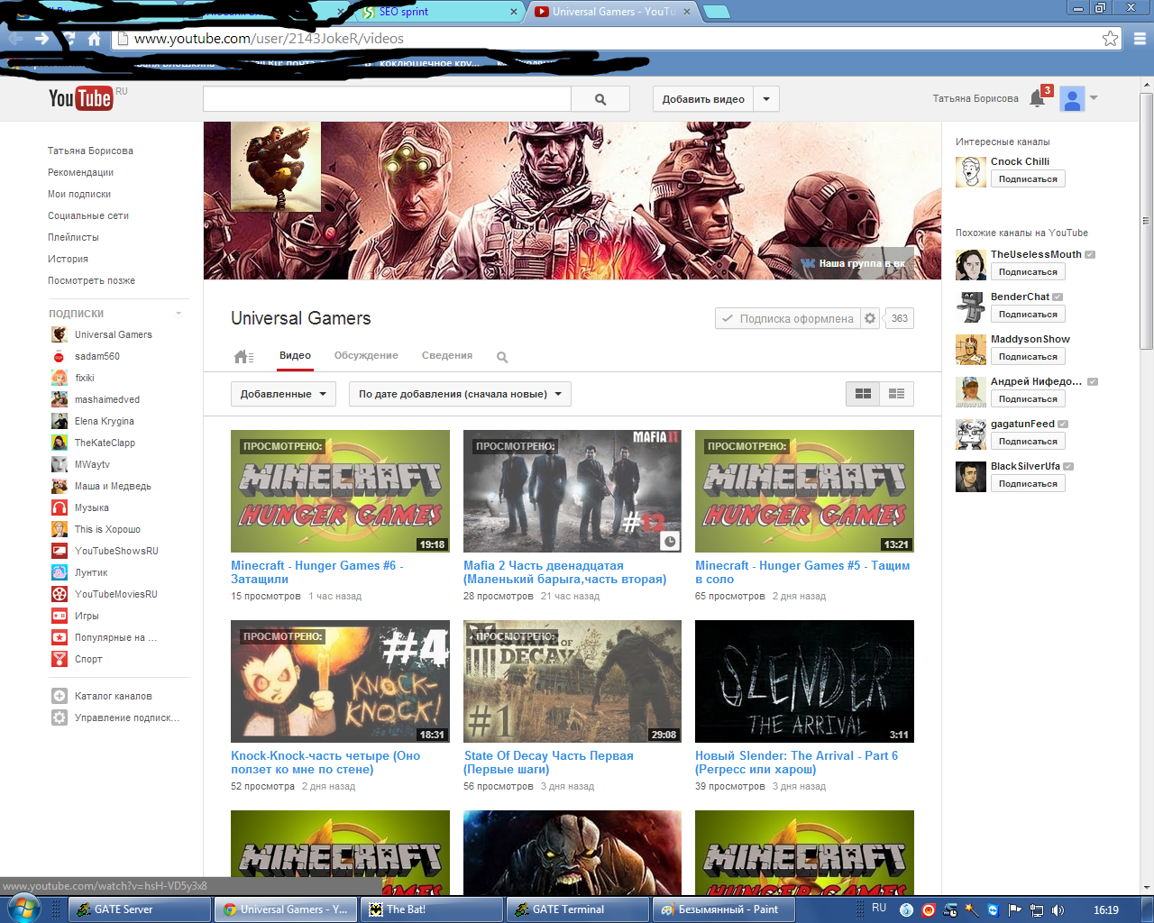
Task: Collapse ПОДПИСКИ section arrow
Action: 179,314
